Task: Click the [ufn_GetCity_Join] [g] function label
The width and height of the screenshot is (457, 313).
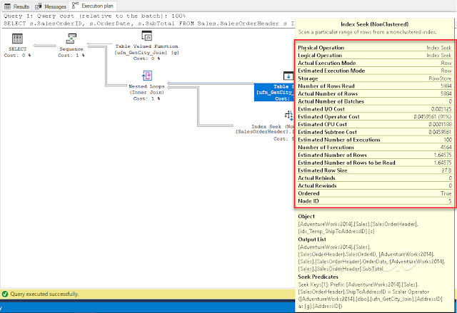Action: pyautogui.click(x=146, y=53)
